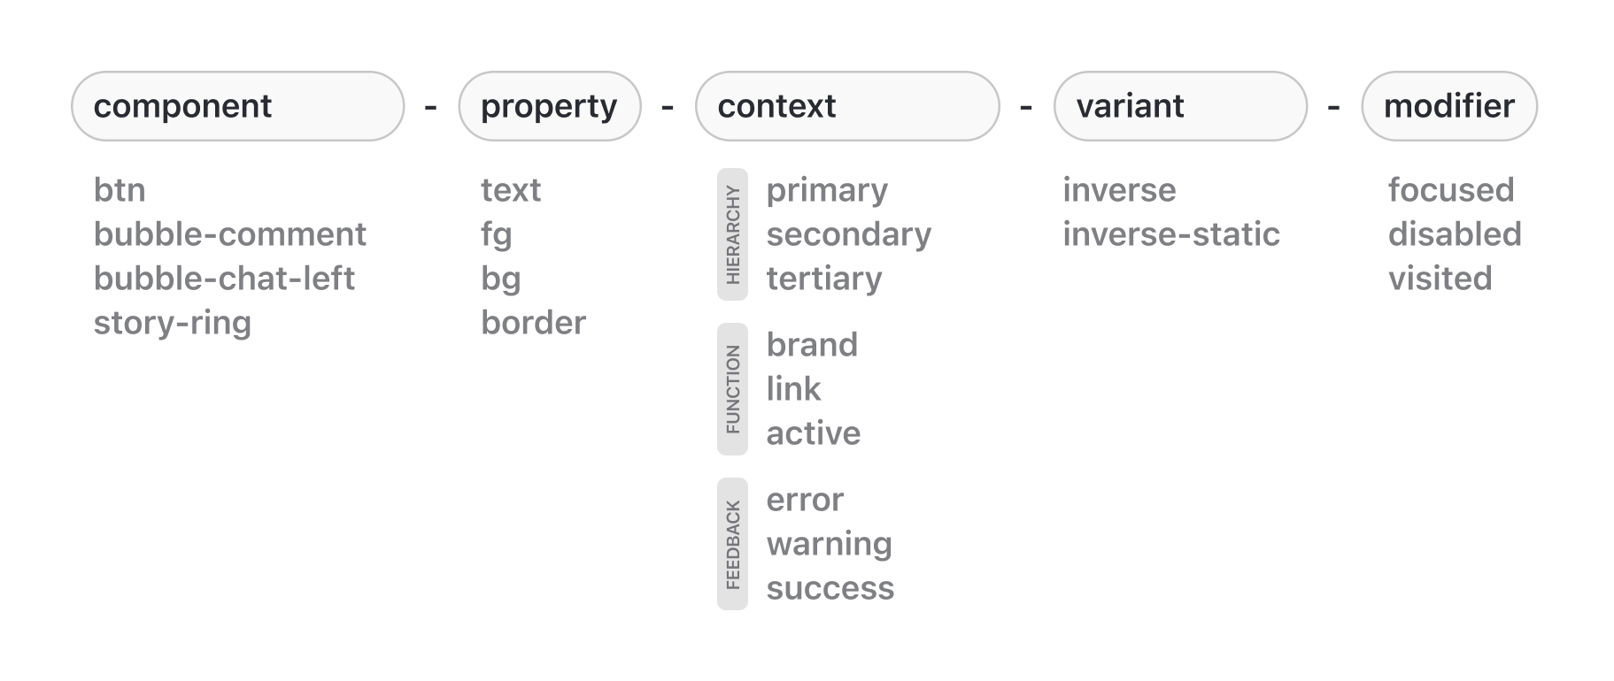The image size is (1614, 681).
Task: Select the fg property entry
Action: tap(496, 234)
